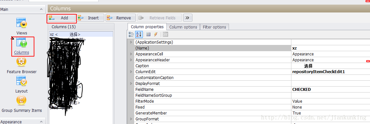The height and width of the screenshot is (124, 370).
Task: Open the toolbar overflow chevron
Action: point(187,18)
